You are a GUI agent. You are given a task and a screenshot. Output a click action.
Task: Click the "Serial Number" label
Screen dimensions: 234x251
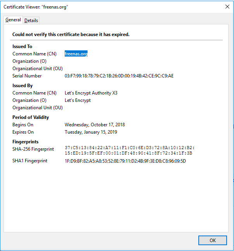pyautogui.click(x=27, y=76)
